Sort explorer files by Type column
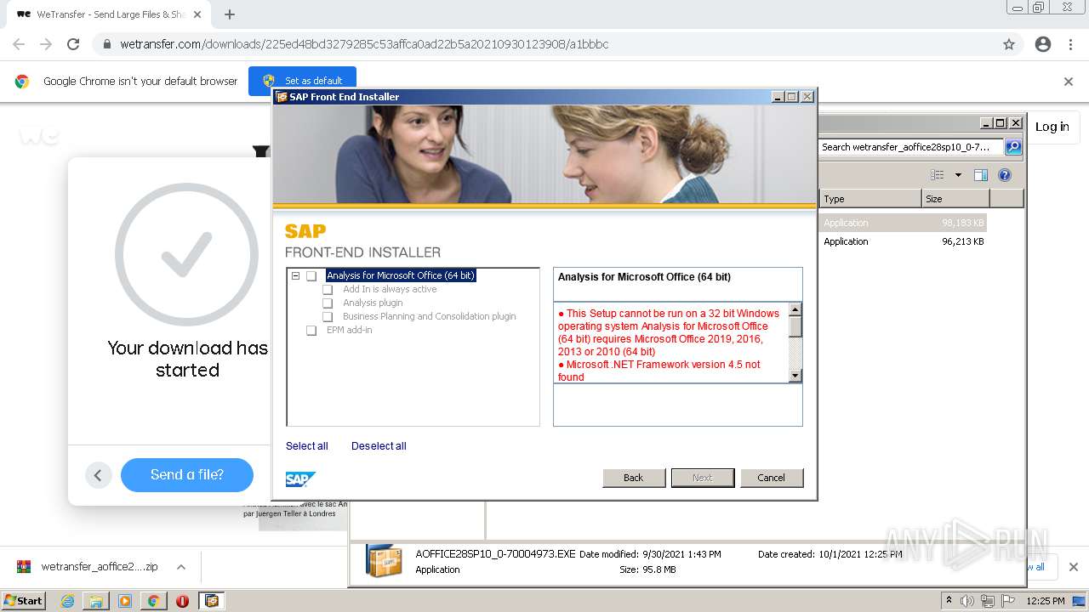 coord(870,199)
